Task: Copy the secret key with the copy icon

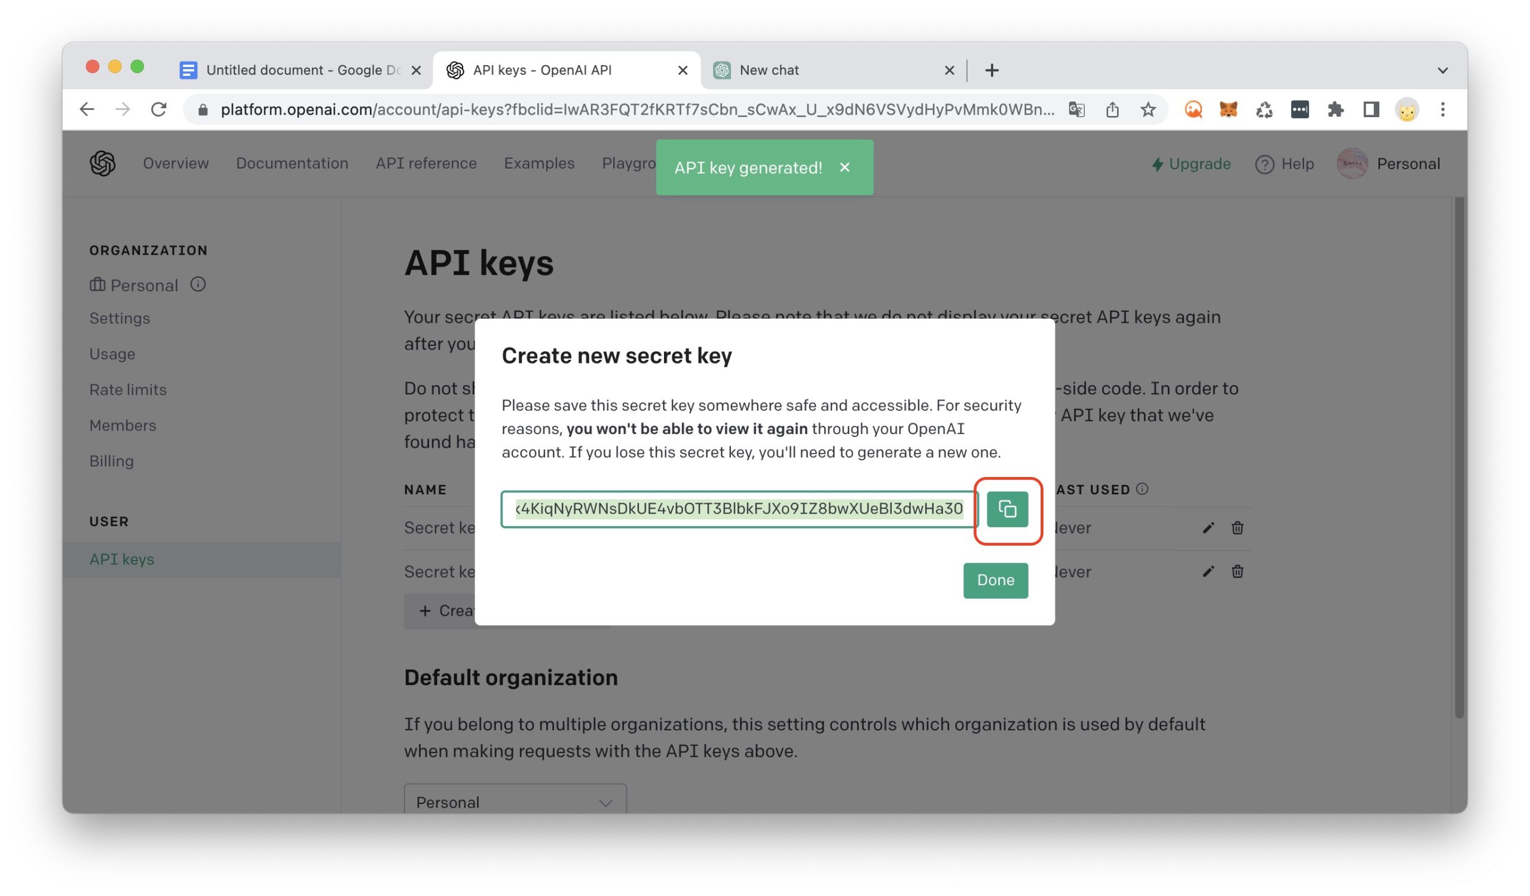Action: pos(1006,509)
